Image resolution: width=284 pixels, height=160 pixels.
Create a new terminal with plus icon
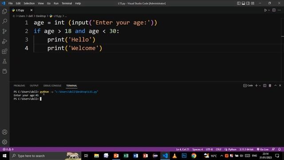256,85
